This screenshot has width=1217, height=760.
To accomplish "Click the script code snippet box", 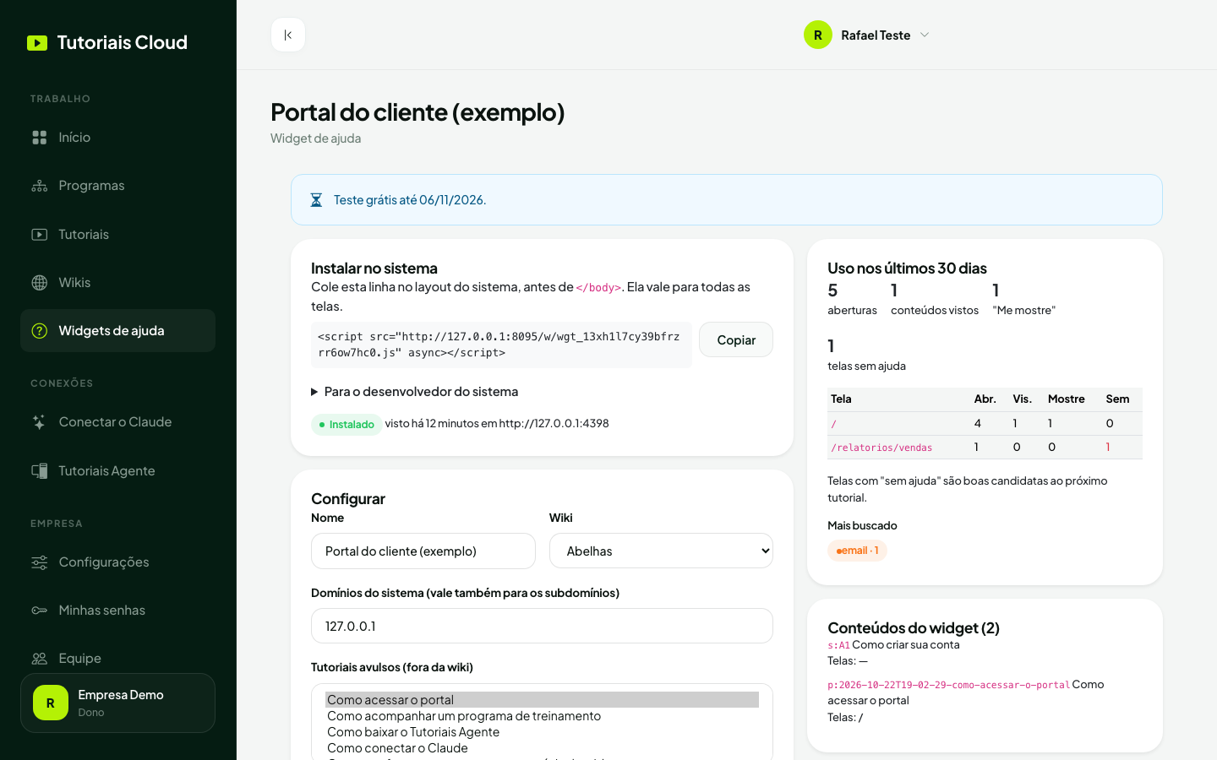I will click(501, 345).
